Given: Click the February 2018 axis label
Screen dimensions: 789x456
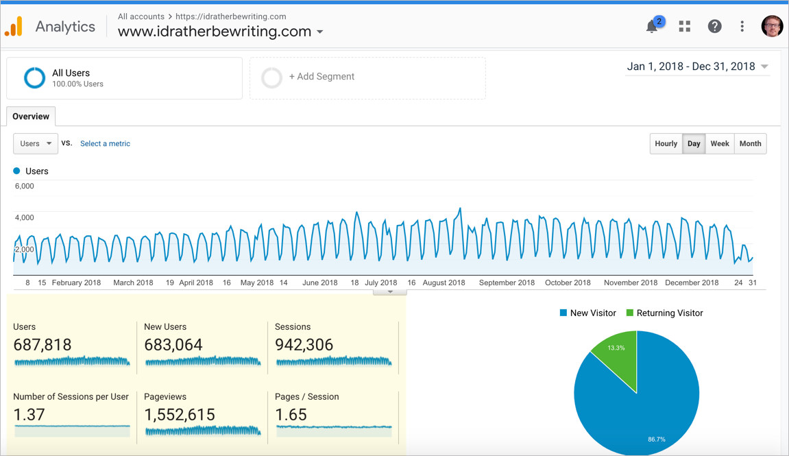Looking at the screenshot, I should (77, 283).
